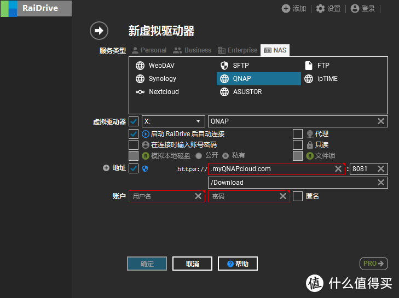Click the 取消 cancel button
Screen dimensions: 399x298
(192, 264)
